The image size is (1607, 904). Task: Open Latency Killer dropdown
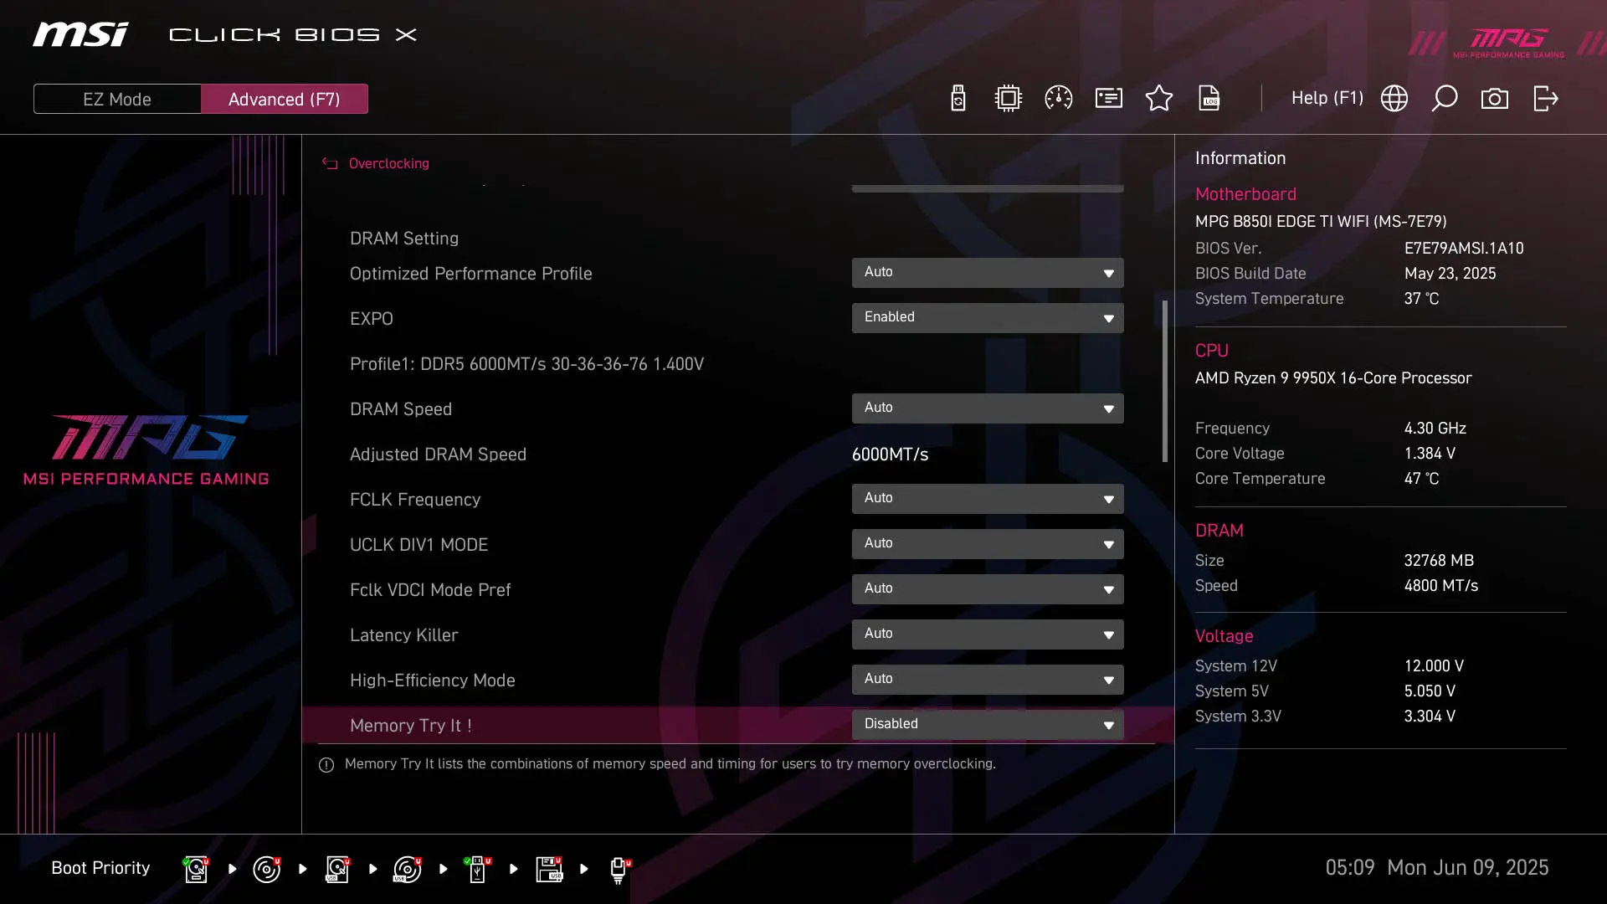tap(988, 634)
